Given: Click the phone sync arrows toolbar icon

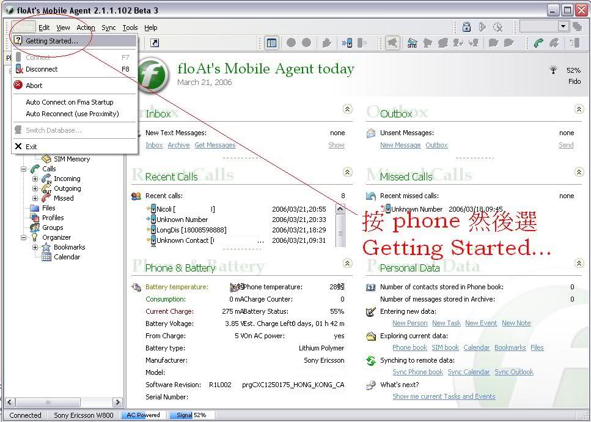Looking at the screenshot, I should (347, 43).
